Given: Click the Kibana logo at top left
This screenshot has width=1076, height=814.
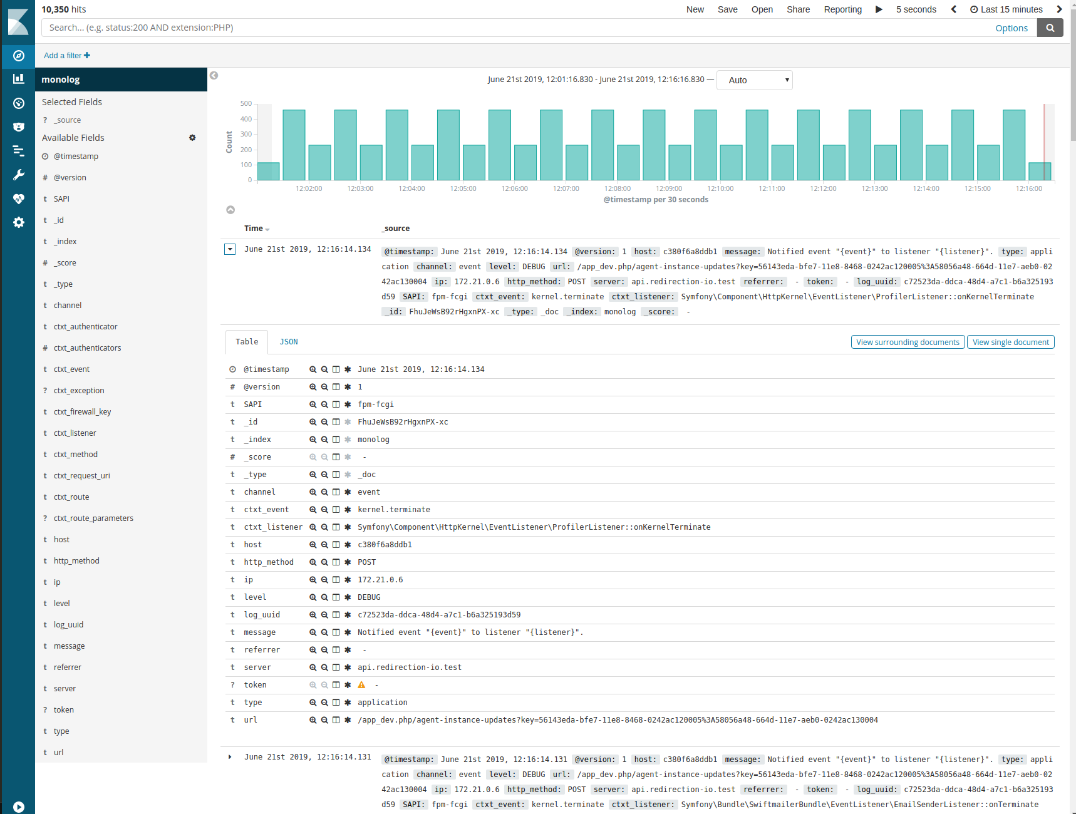Looking at the screenshot, I should pyautogui.click(x=18, y=22).
